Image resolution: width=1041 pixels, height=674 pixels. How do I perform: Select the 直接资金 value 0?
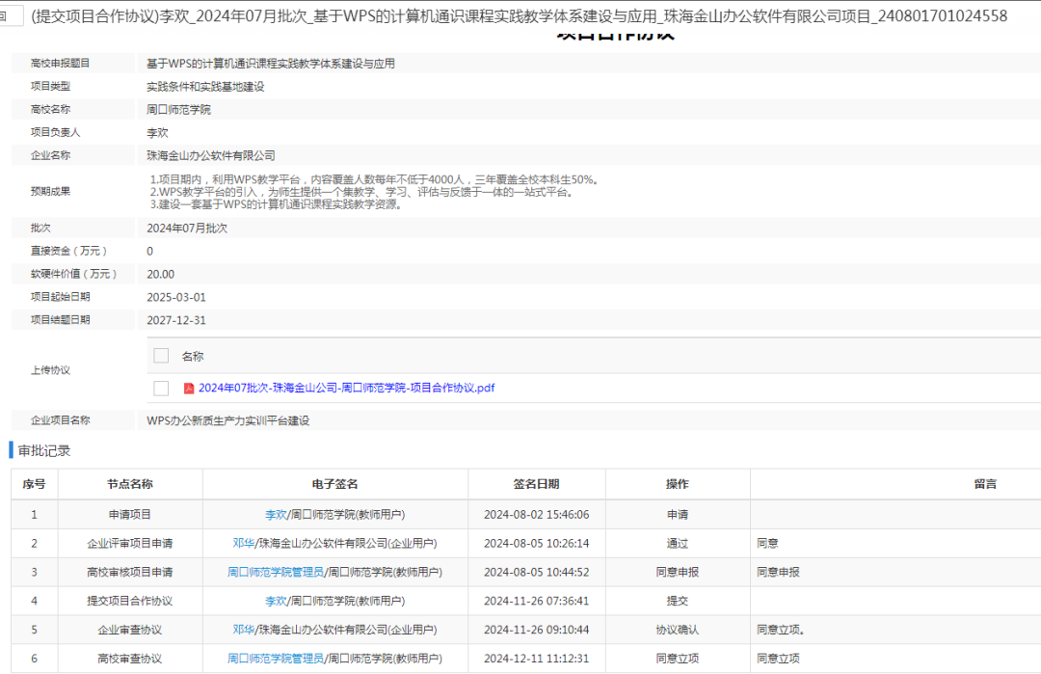click(150, 251)
